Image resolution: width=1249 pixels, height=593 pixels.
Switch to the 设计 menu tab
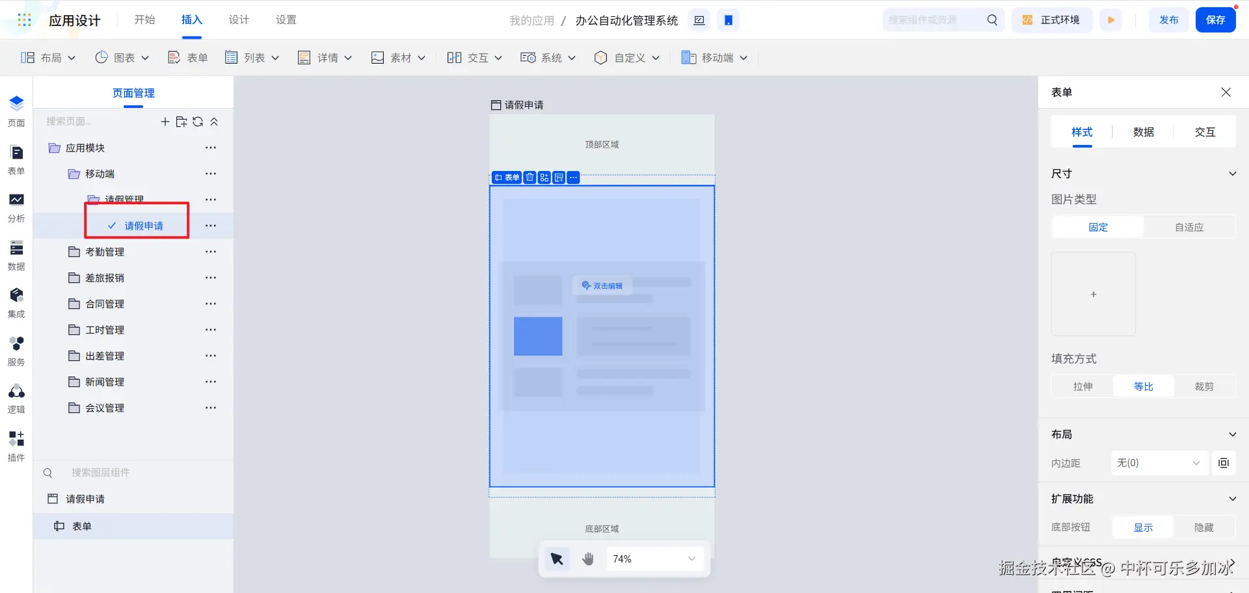(x=239, y=20)
